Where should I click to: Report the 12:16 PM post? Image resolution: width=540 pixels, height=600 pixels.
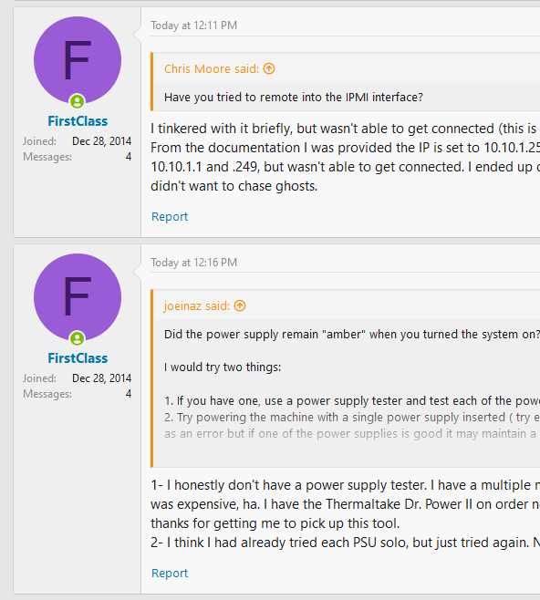[170, 573]
